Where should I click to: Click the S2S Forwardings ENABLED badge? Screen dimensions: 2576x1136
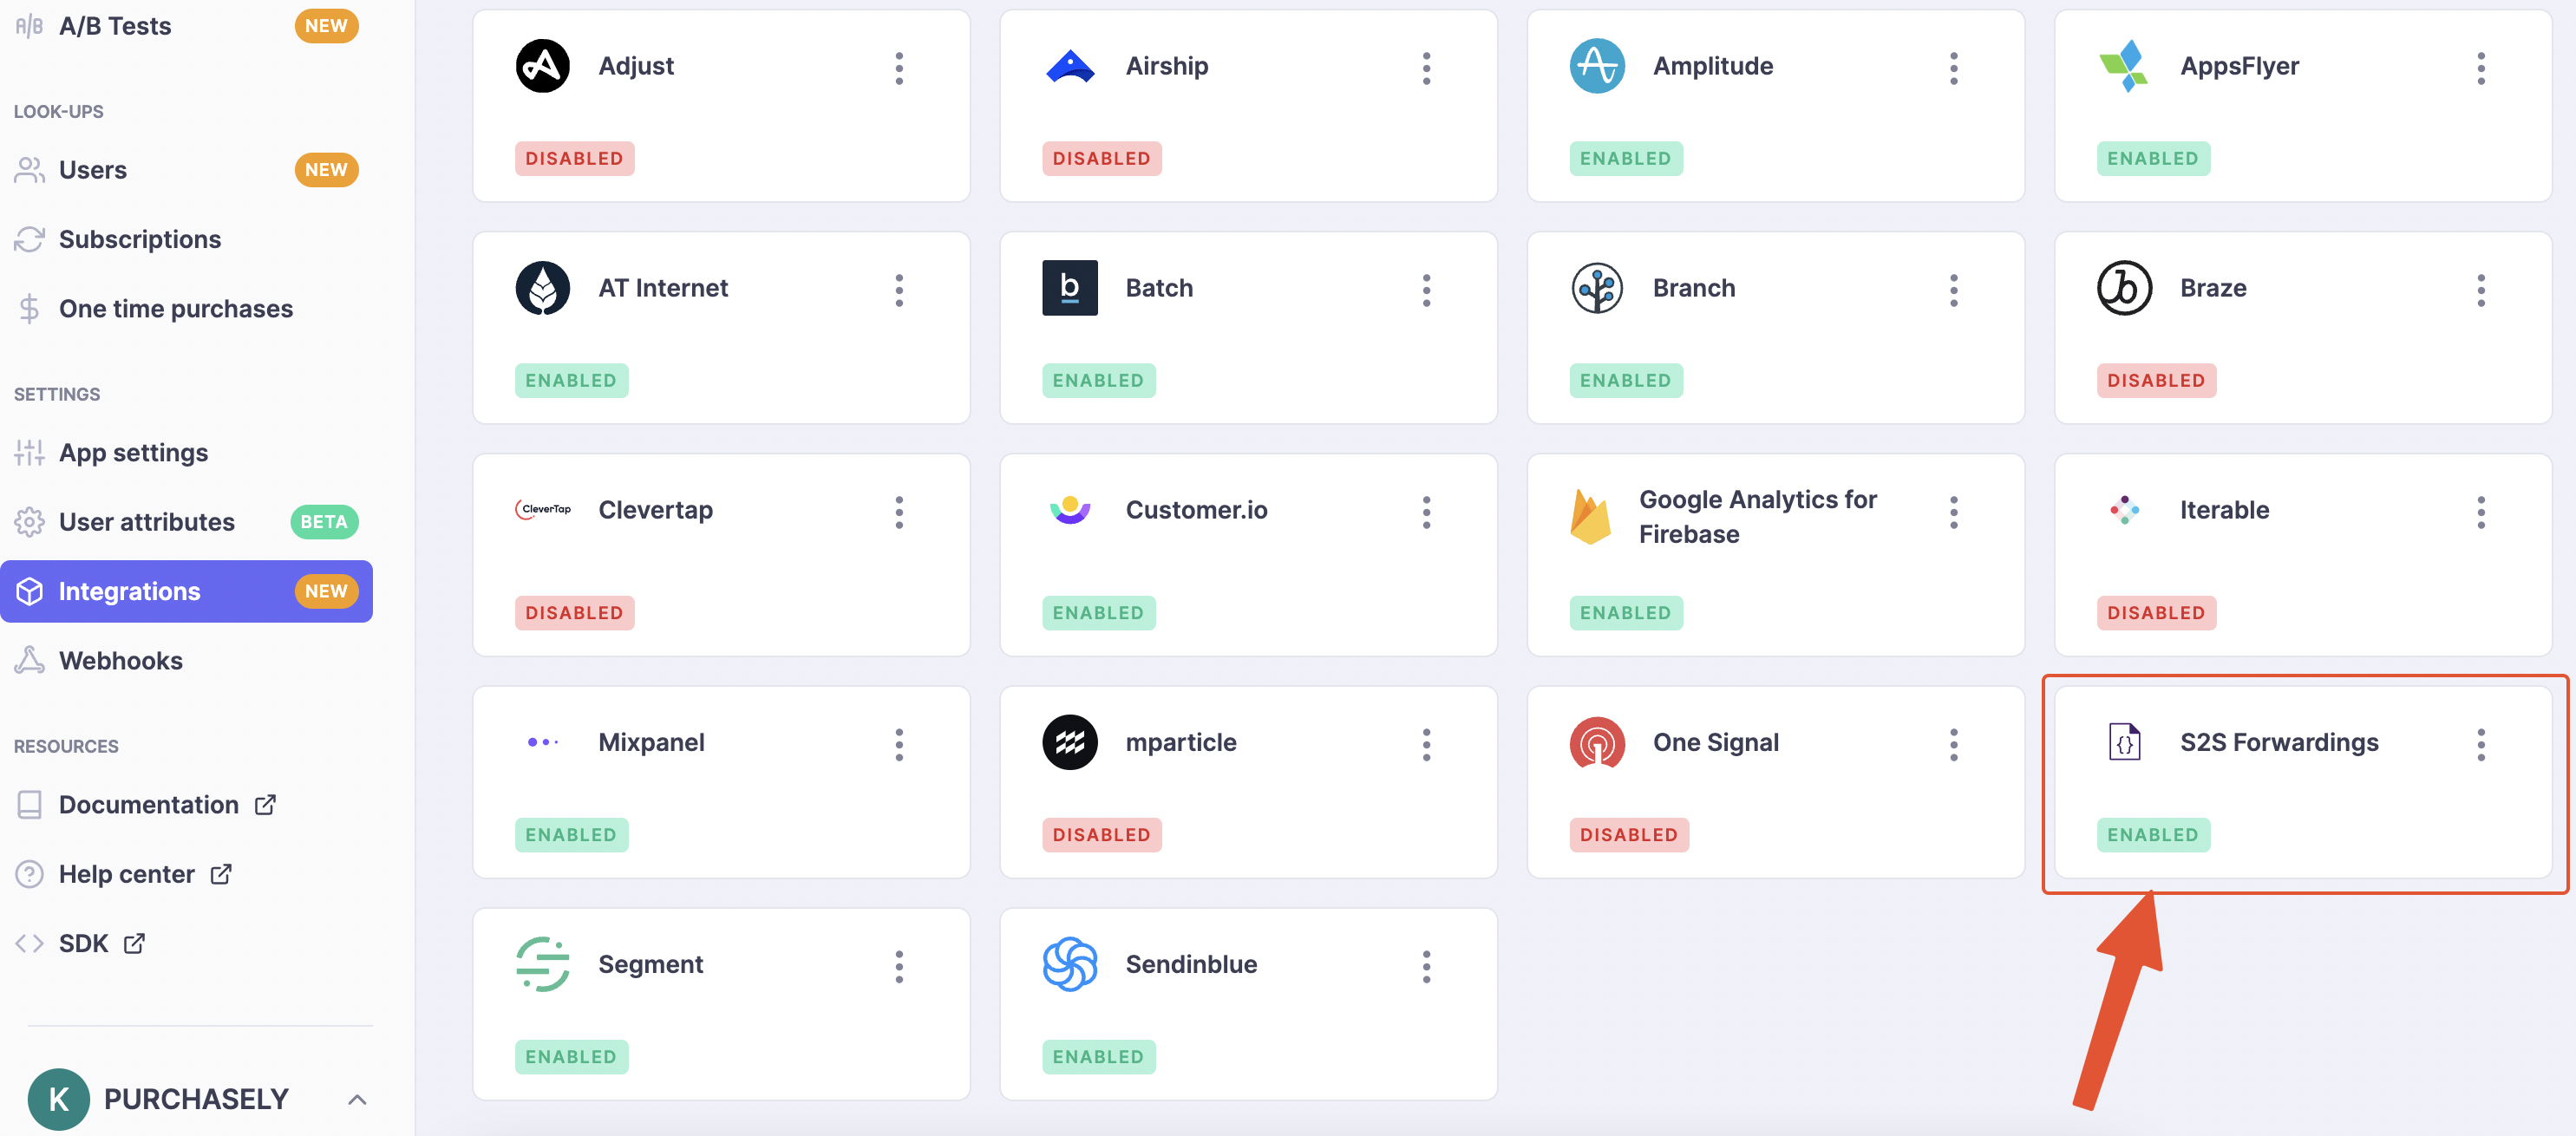tap(2152, 834)
